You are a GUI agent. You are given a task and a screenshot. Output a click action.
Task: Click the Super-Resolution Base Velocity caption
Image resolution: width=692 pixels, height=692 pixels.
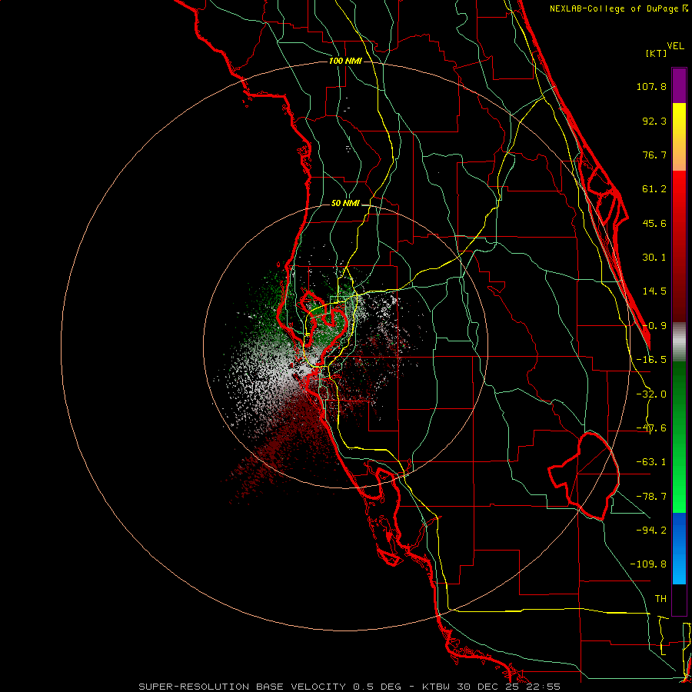350,687
